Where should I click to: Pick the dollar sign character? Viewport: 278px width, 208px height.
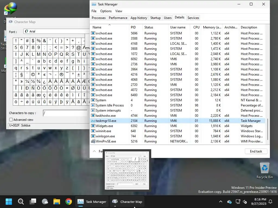(33, 41)
